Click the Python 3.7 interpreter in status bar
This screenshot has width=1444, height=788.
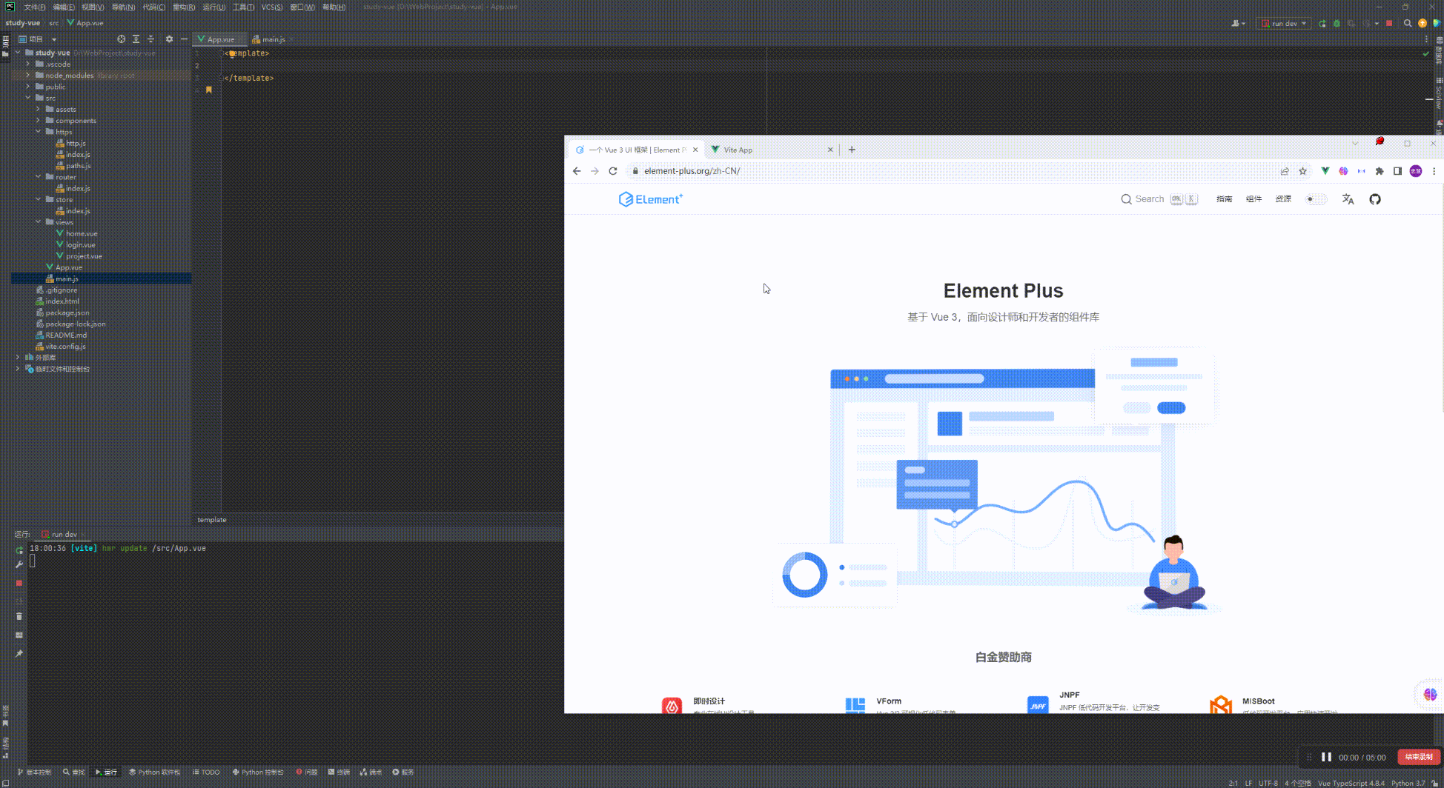pos(1408,783)
